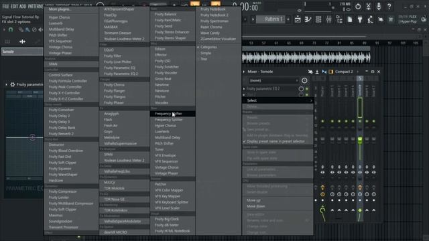Toggle mute light on selected mixer track
This screenshot has height=241, width=429.
(x=360, y=121)
